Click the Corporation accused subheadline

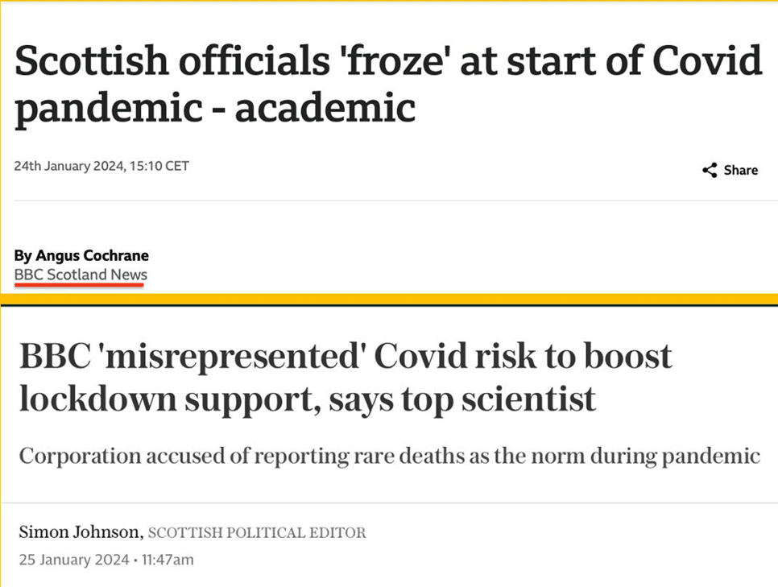[390, 456]
